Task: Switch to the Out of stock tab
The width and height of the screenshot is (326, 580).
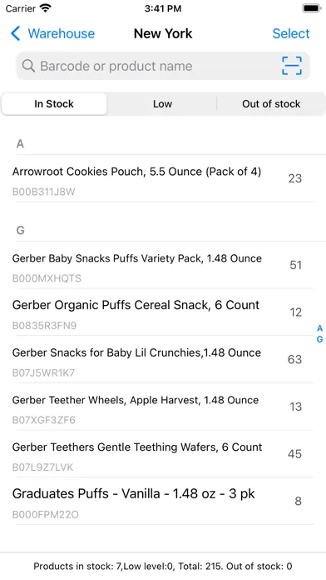Action: pyautogui.click(x=271, y=104)
